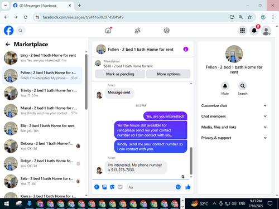Viewport: 279px width, 209px height.
Task: Go back using Marketplace back arrow
Action: pos(8,44)
